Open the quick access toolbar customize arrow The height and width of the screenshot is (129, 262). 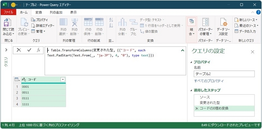20,5
